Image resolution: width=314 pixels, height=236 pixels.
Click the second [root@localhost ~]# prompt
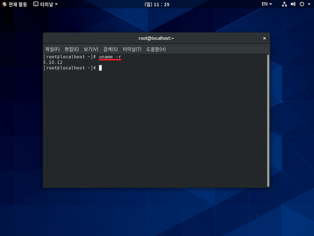[70, 68]
